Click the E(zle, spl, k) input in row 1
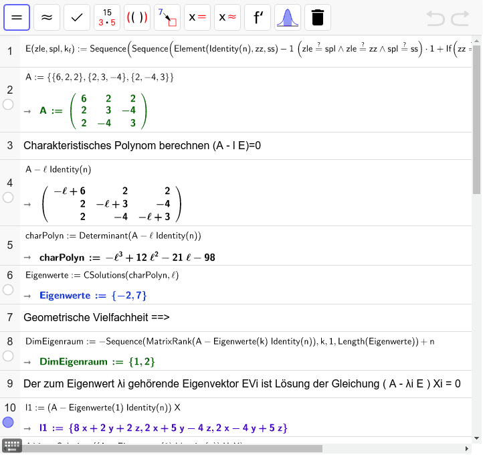The image size is (483, 455). click(248, 49)
